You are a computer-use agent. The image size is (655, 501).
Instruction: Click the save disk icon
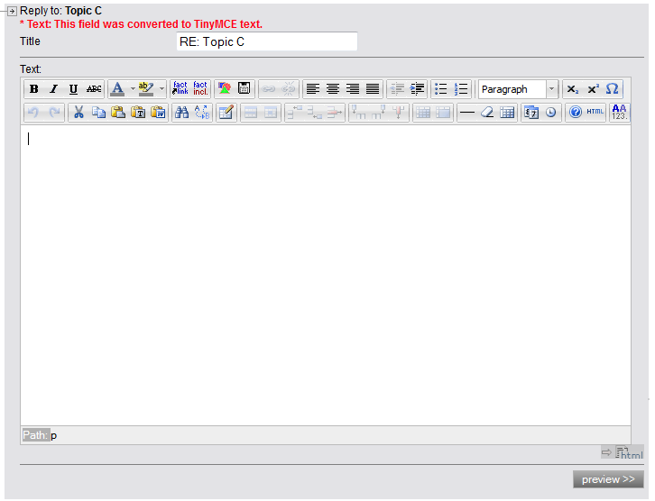coord(244,88)
